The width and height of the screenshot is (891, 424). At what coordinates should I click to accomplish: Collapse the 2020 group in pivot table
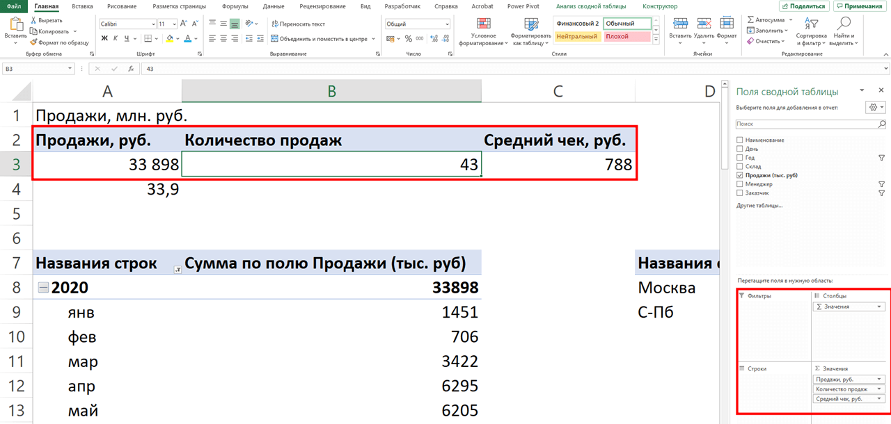pyautogui.click(x=42, y=287)
